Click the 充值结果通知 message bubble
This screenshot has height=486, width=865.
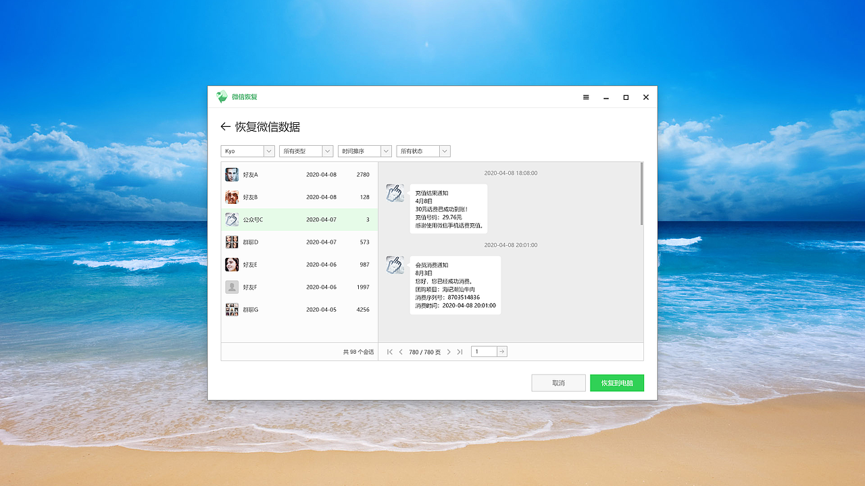pos(449,209)
